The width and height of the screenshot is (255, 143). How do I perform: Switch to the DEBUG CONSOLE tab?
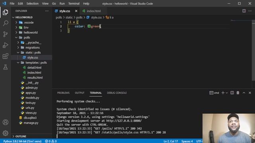(x=117, y=93)
